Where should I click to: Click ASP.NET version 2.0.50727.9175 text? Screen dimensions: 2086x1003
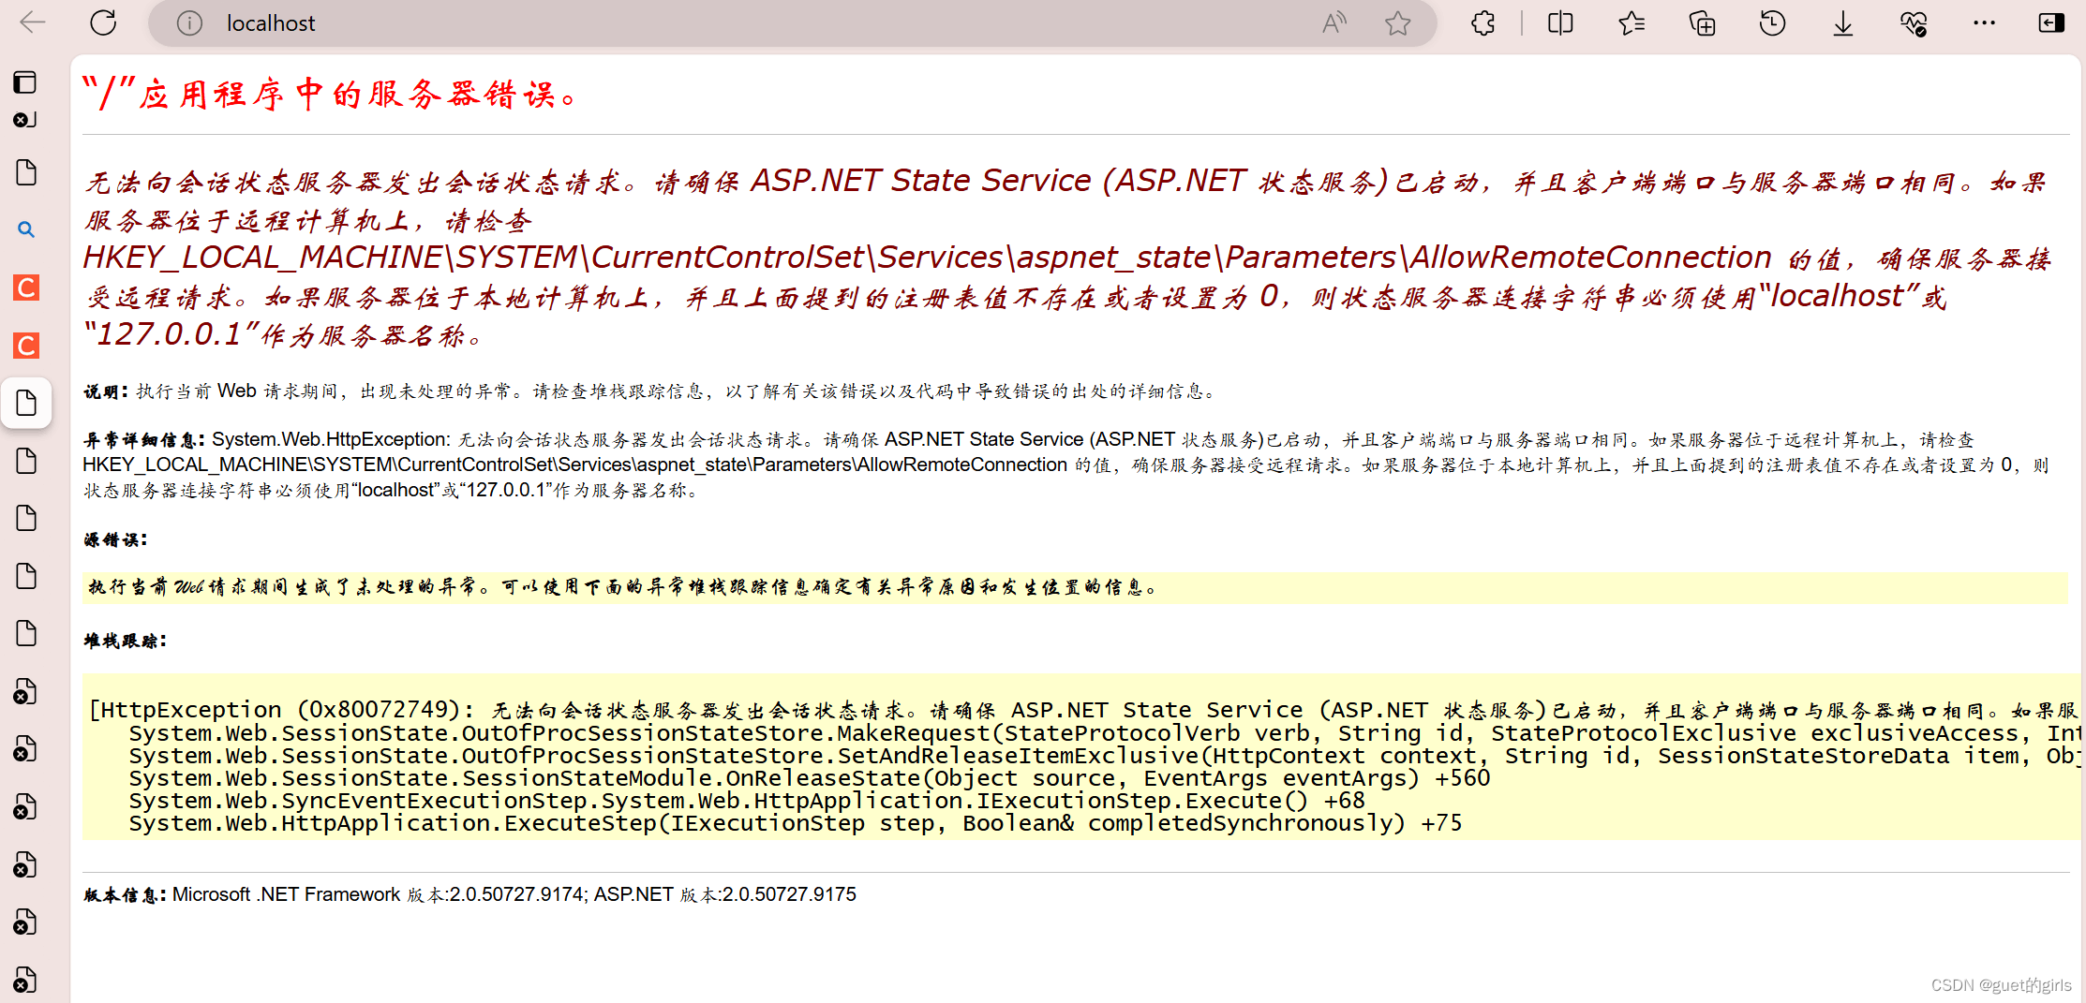pyautogui.click(x=725, y=894)
